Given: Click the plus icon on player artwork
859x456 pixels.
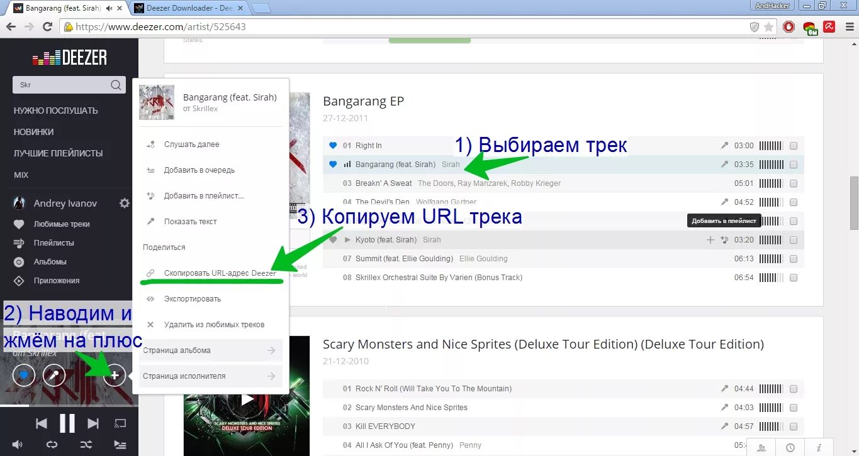Looking at the screenshot, I should coord(115,376).
